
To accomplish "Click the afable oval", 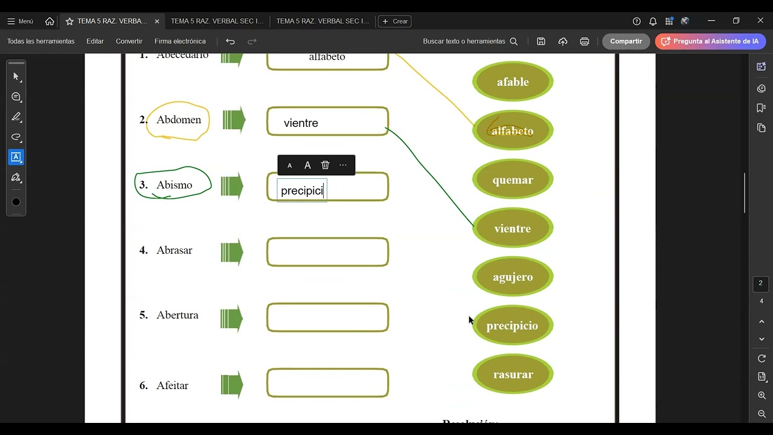I will click(513, 82).
